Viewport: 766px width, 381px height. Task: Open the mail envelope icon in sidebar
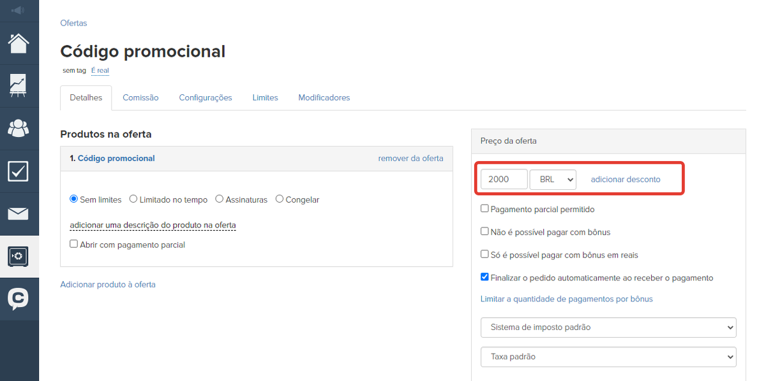click(x=19, y=213)
